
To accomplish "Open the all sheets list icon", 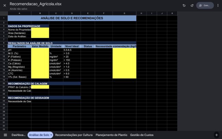I will click(5, 135).
